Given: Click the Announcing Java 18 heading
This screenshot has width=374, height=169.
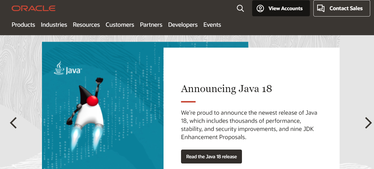Looking at the screenshot, I should (x=226, y=89).
